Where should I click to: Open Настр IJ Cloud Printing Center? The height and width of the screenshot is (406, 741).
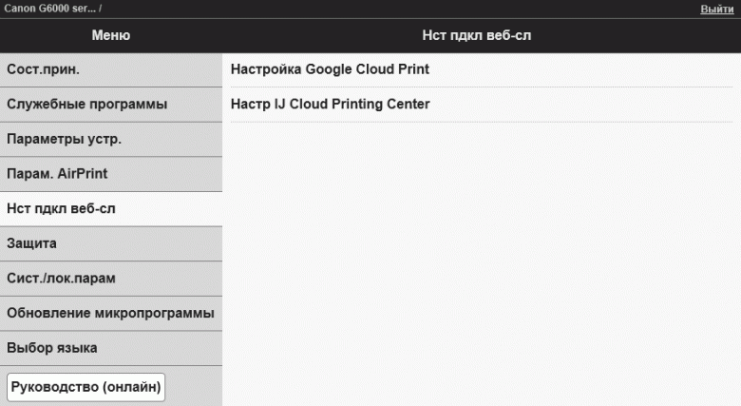pyautogui.click(x=330, y=104)
